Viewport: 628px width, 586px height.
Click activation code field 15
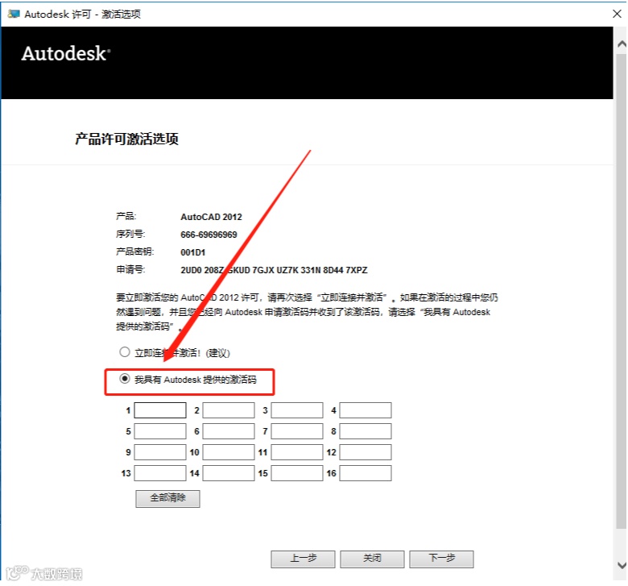(297, 473)
